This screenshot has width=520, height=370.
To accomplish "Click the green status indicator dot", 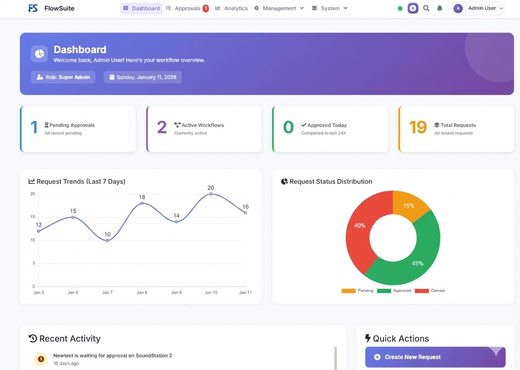I will pos(400,8).
